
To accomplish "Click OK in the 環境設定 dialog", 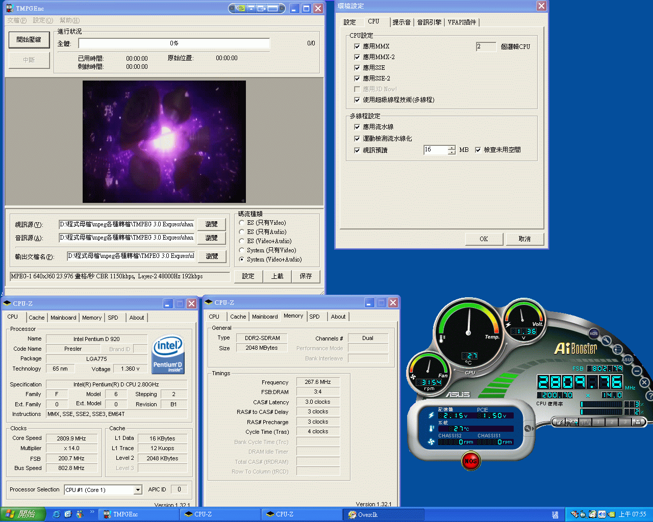I will [484, 239].
